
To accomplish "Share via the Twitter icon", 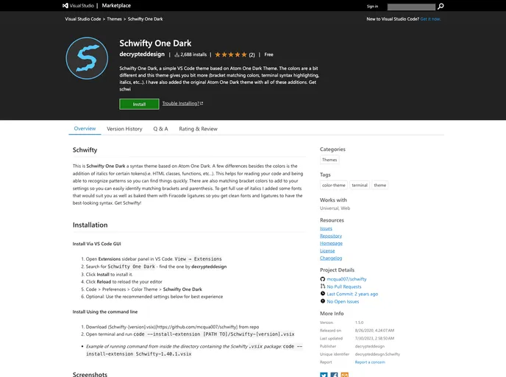I will click(324, 375).
